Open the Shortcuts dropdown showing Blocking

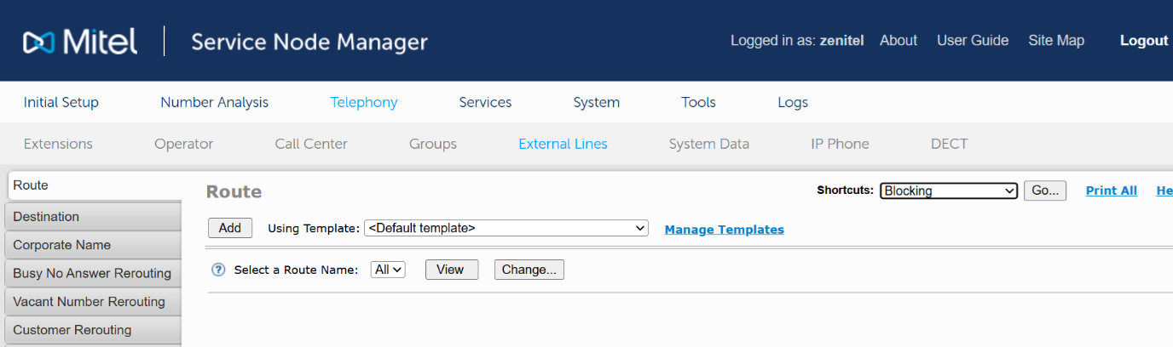(948, 191)
